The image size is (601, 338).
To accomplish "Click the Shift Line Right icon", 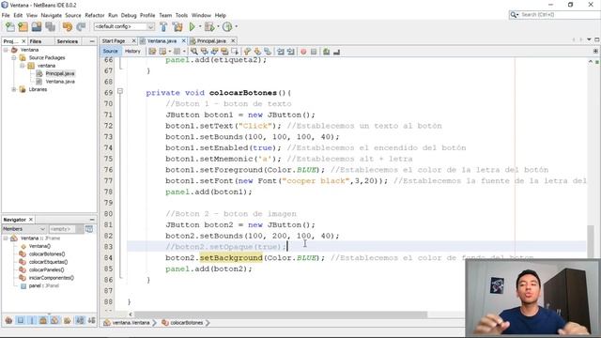I will tap(290, 52).
